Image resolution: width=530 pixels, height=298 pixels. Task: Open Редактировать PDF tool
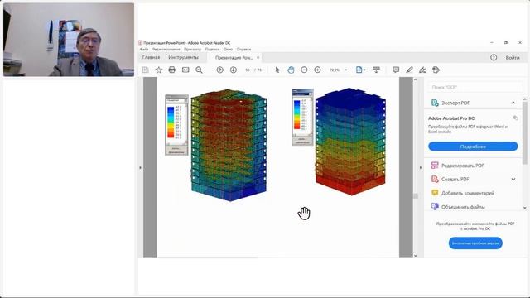pos(463,166)
